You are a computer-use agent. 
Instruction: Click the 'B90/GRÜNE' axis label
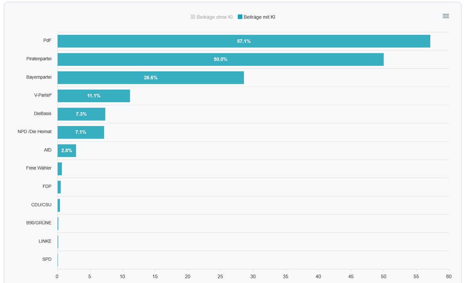coord(39,223)
